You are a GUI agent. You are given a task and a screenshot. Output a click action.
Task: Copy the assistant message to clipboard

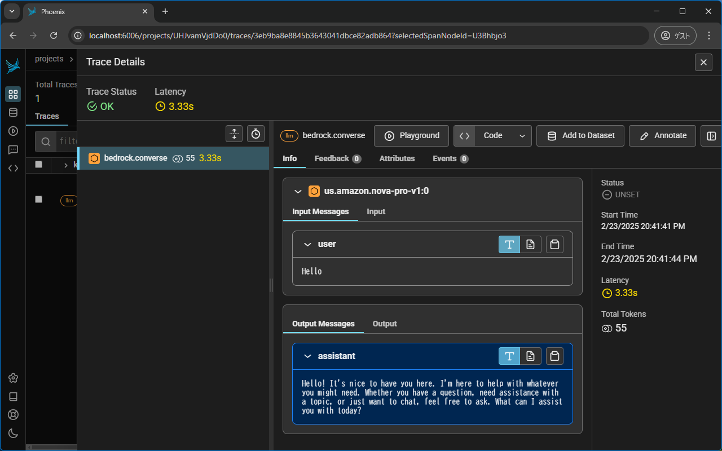[554, 356]
